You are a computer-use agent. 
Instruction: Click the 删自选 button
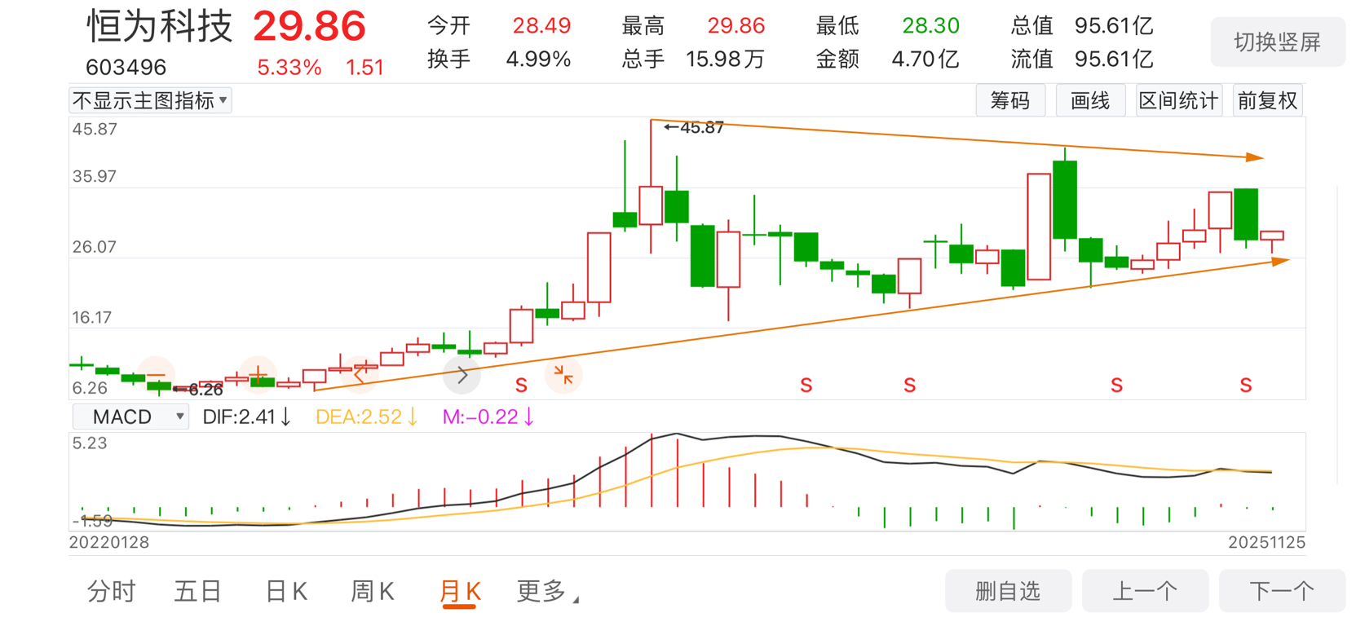1008,591
